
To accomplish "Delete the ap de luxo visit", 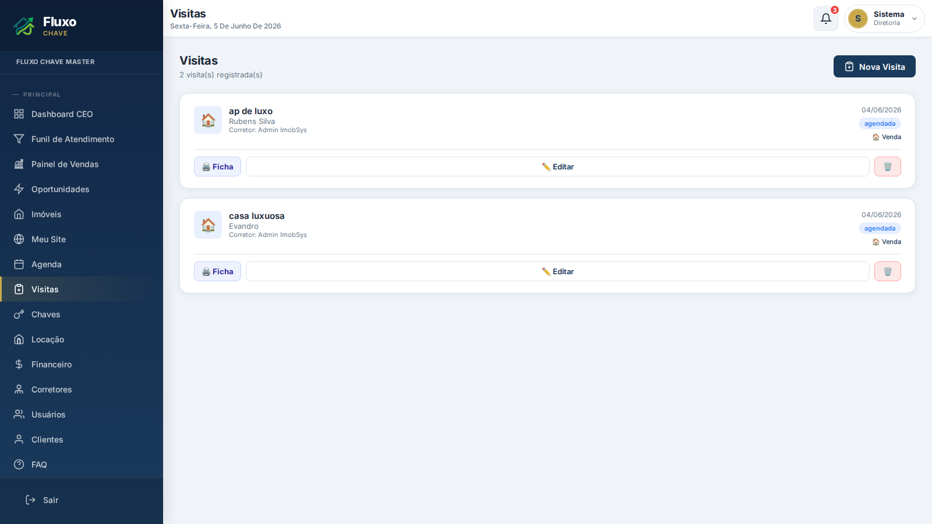I will (x=888, y=167).
